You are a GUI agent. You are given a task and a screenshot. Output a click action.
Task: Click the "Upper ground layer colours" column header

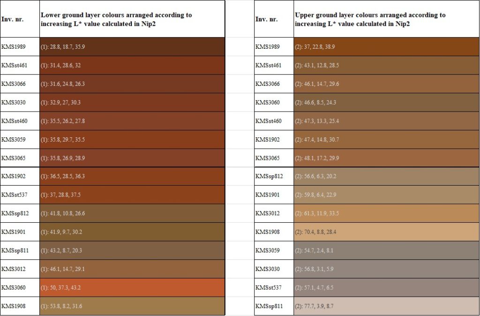point(386,19)
